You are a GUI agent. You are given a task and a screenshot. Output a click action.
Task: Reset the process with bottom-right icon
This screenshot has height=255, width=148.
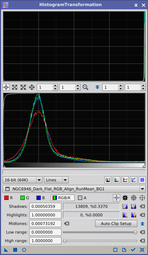click(x=142, y=250)
